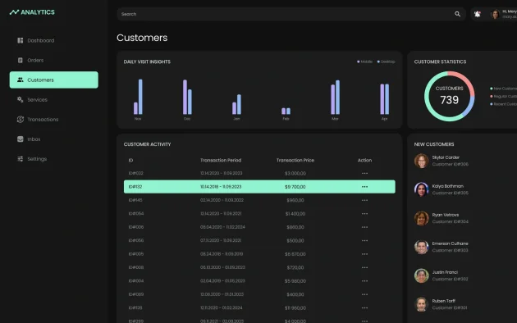The image size is (517, 323).
Task: Open action dots on highlighted $9 700,00 row
Action: (x=364, y=187)
